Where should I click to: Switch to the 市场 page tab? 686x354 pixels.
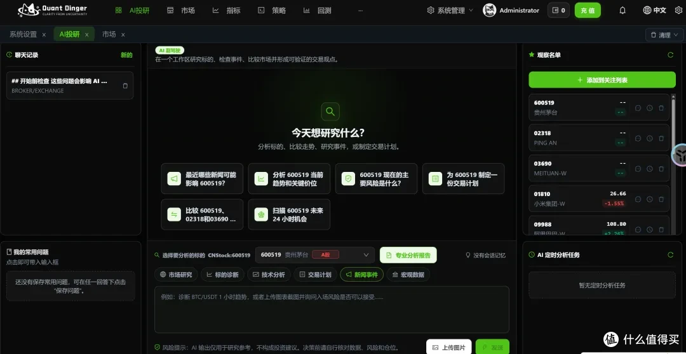(x=109, y=34)
